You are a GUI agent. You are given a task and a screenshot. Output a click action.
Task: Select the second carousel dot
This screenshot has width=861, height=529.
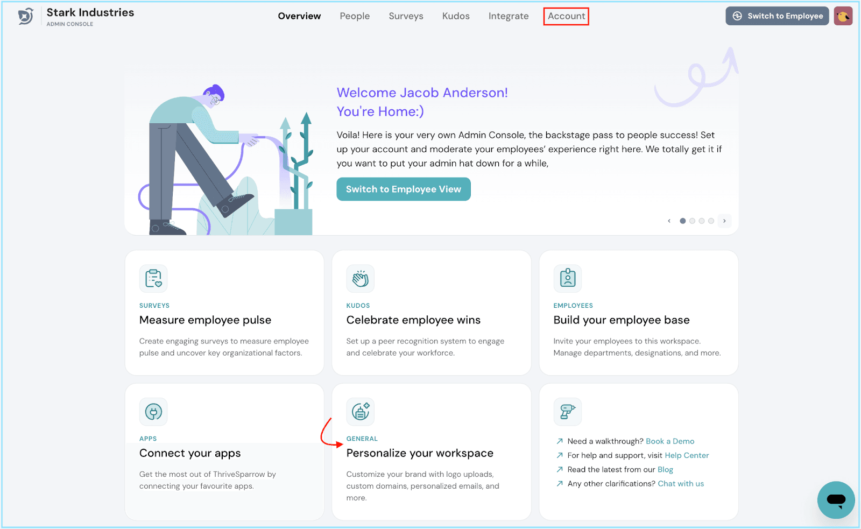click(692, 221)
